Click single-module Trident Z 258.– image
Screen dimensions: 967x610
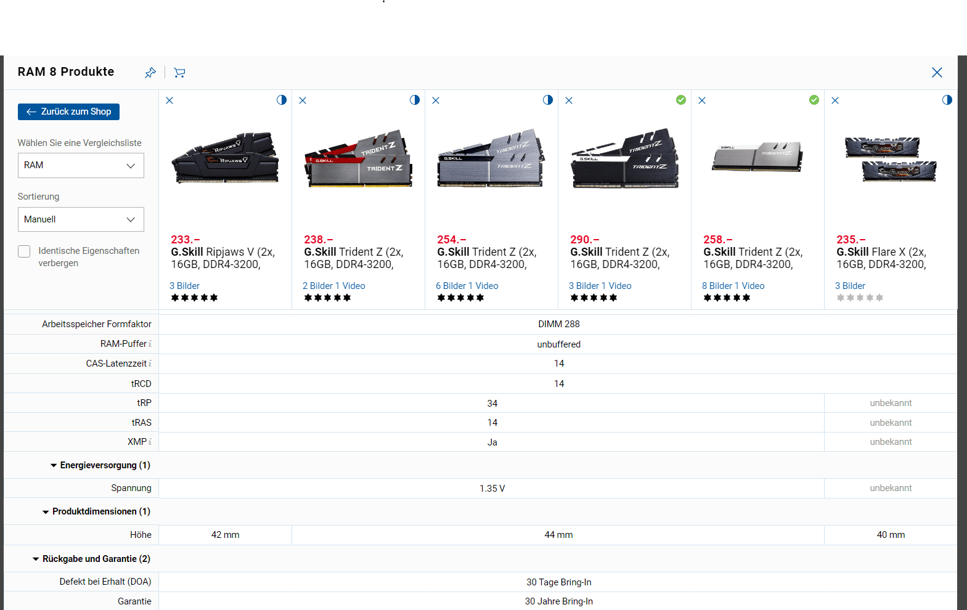click(x=757, y=156)
